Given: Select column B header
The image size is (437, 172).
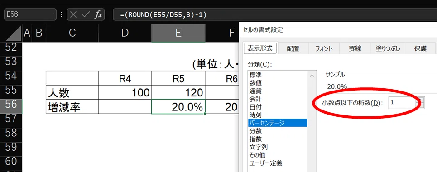Looking at the screenshot, I should [x=39, y=33].
